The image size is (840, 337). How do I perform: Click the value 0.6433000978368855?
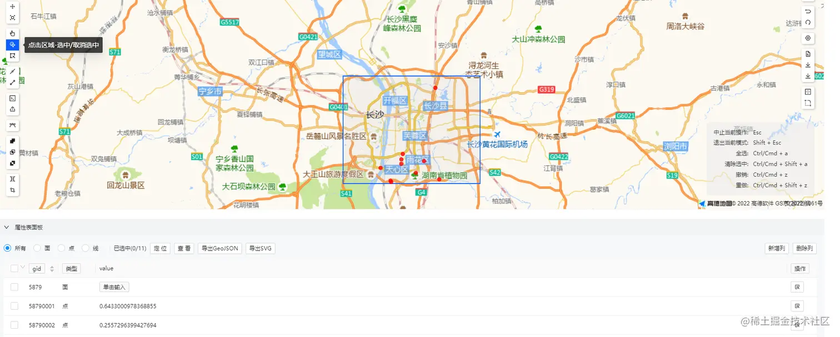[x=128, y=306]
